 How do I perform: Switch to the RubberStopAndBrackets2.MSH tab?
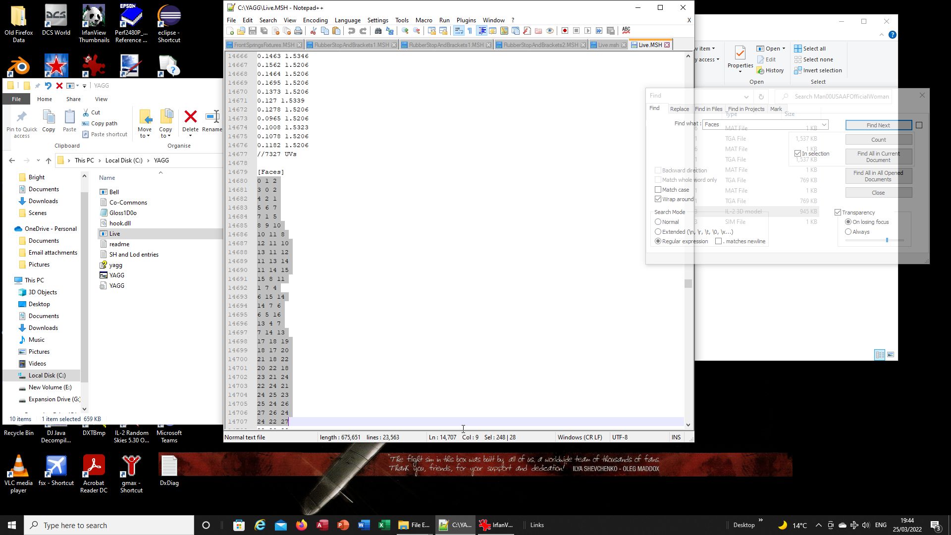coord(541,45)
